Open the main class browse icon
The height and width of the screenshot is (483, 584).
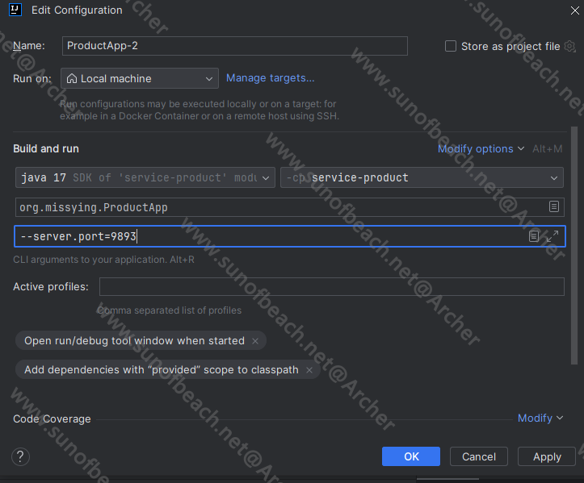tap(554, 206)
